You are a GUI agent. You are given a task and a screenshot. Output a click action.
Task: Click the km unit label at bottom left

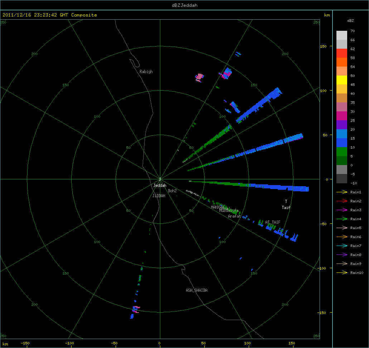(5, 344)
